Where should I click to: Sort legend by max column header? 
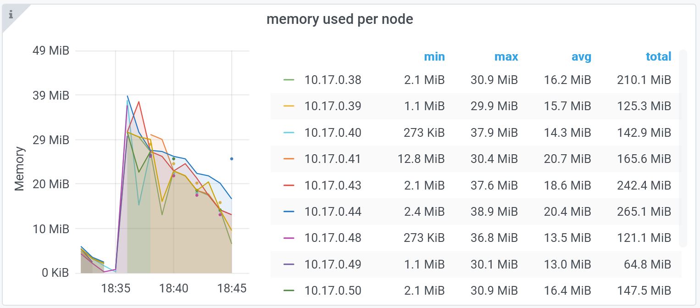pyautogui.click(x=506, y=57)
